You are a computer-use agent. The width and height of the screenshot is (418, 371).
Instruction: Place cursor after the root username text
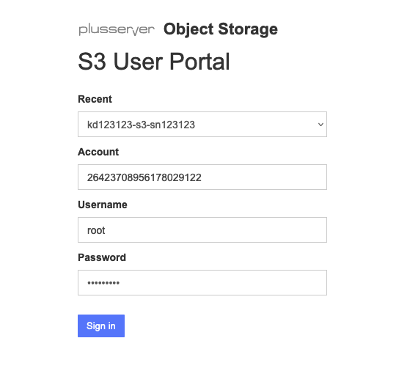coord(106,230)
